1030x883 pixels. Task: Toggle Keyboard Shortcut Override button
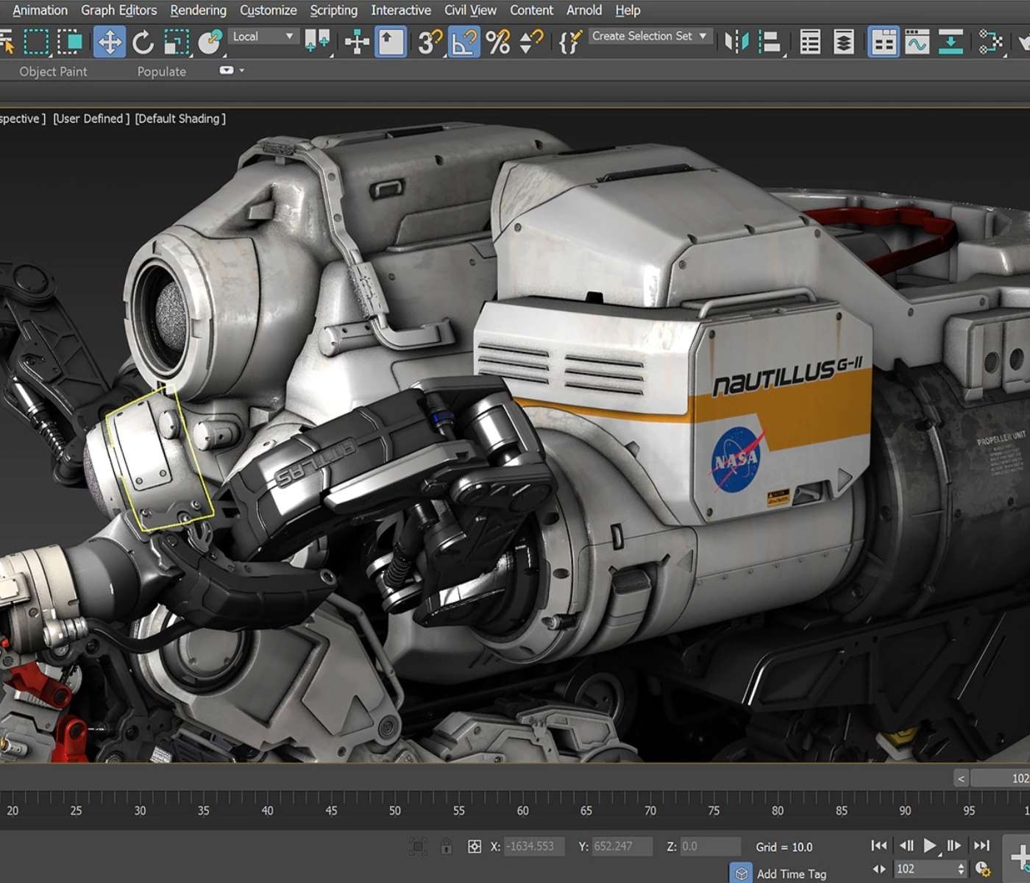point(391,42)
